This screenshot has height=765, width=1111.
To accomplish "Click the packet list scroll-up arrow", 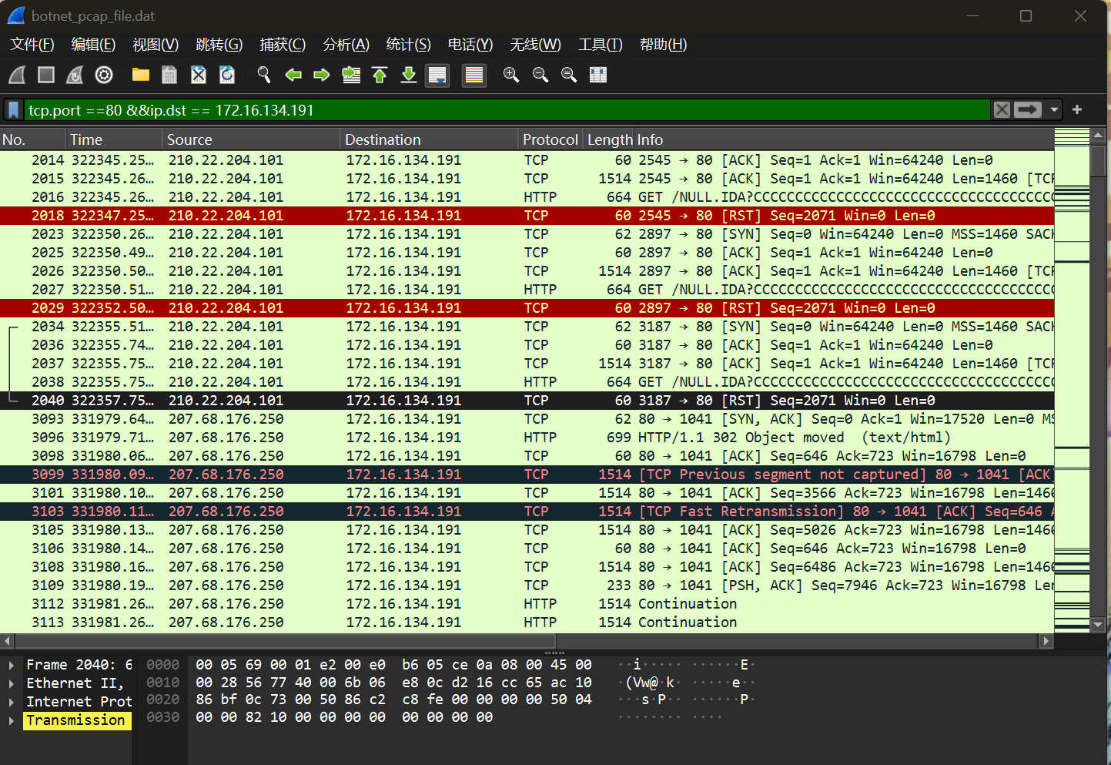I will pyautogui.click(x=1099, y=136).
